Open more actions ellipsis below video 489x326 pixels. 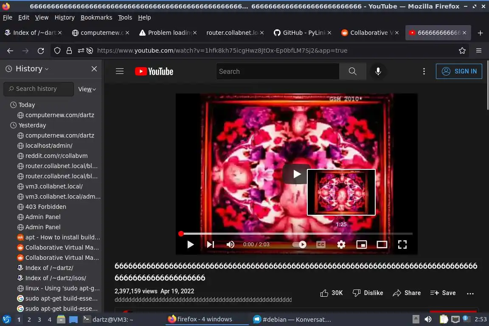pos(470,293)
